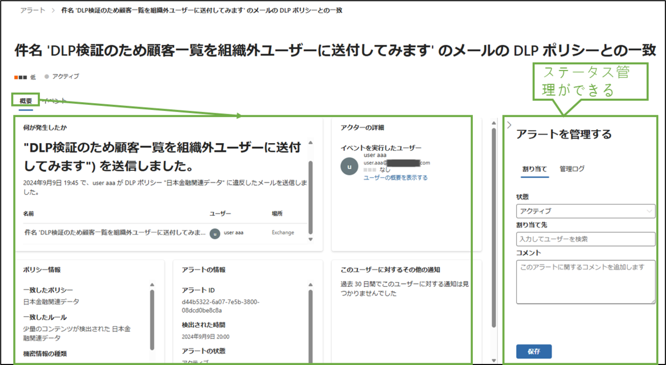
Task: Select the 割り当て tab
Action: [534, 169]
